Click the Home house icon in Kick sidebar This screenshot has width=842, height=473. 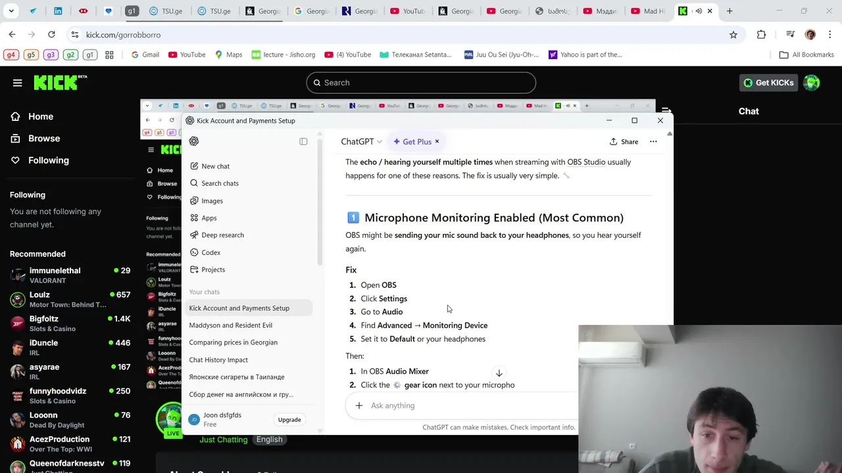click(x=16, y=116)
